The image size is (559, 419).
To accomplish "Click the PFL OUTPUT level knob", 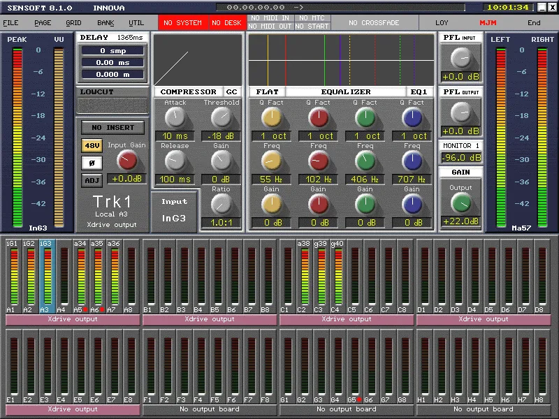I will pos(461,112).
